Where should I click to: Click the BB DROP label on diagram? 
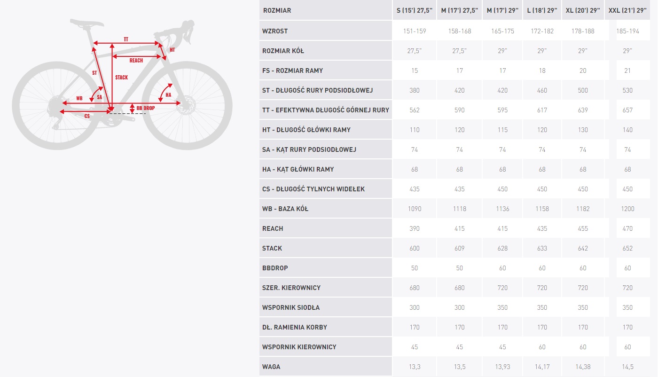[x=145, y=108]
